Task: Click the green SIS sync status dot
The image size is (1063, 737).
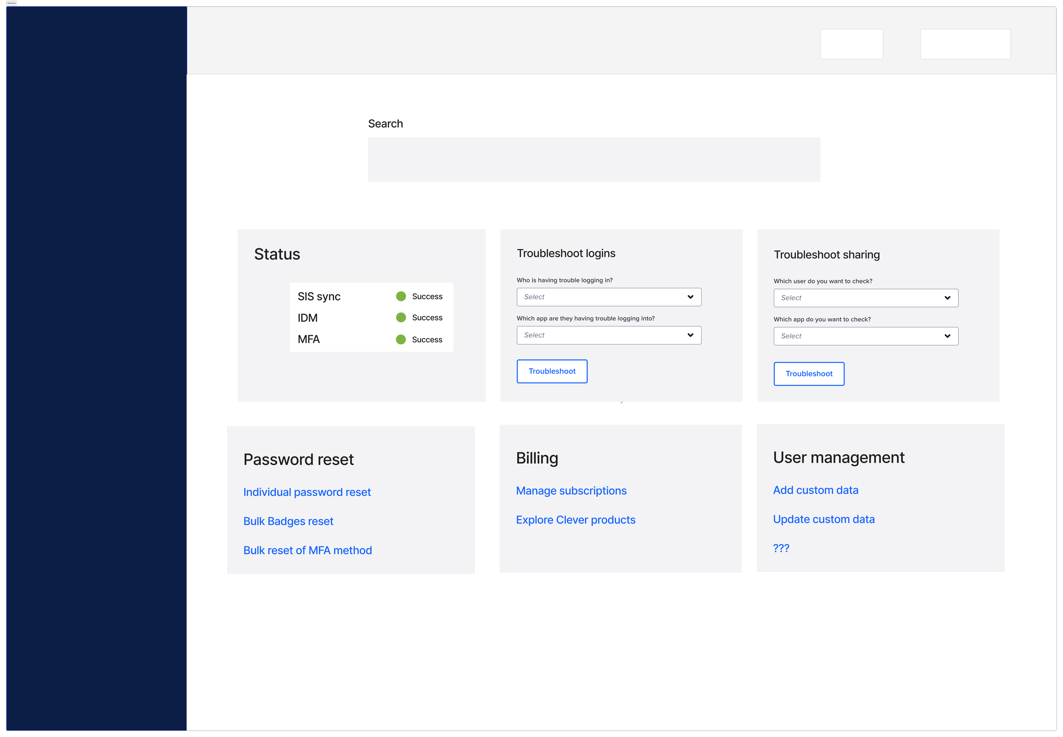Action: 401,296
